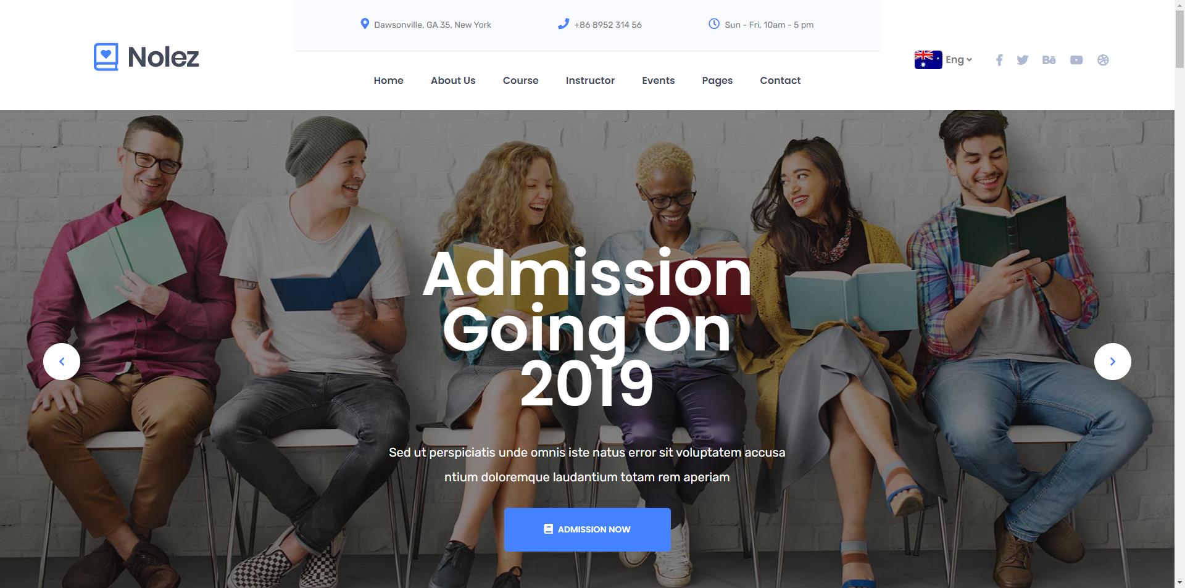The height and width of the screenshot is (588, 1185).
Task: Click the phone handset icon
Action: coord(563,24)
